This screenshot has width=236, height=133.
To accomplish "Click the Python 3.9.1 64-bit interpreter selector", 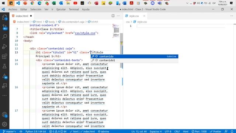I will 36,132.
